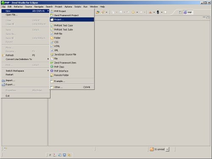Click the red document icon in bottom bar
The width and height of the screenshot is (212, 159).
pyautogui.click(x=55, y=155)
